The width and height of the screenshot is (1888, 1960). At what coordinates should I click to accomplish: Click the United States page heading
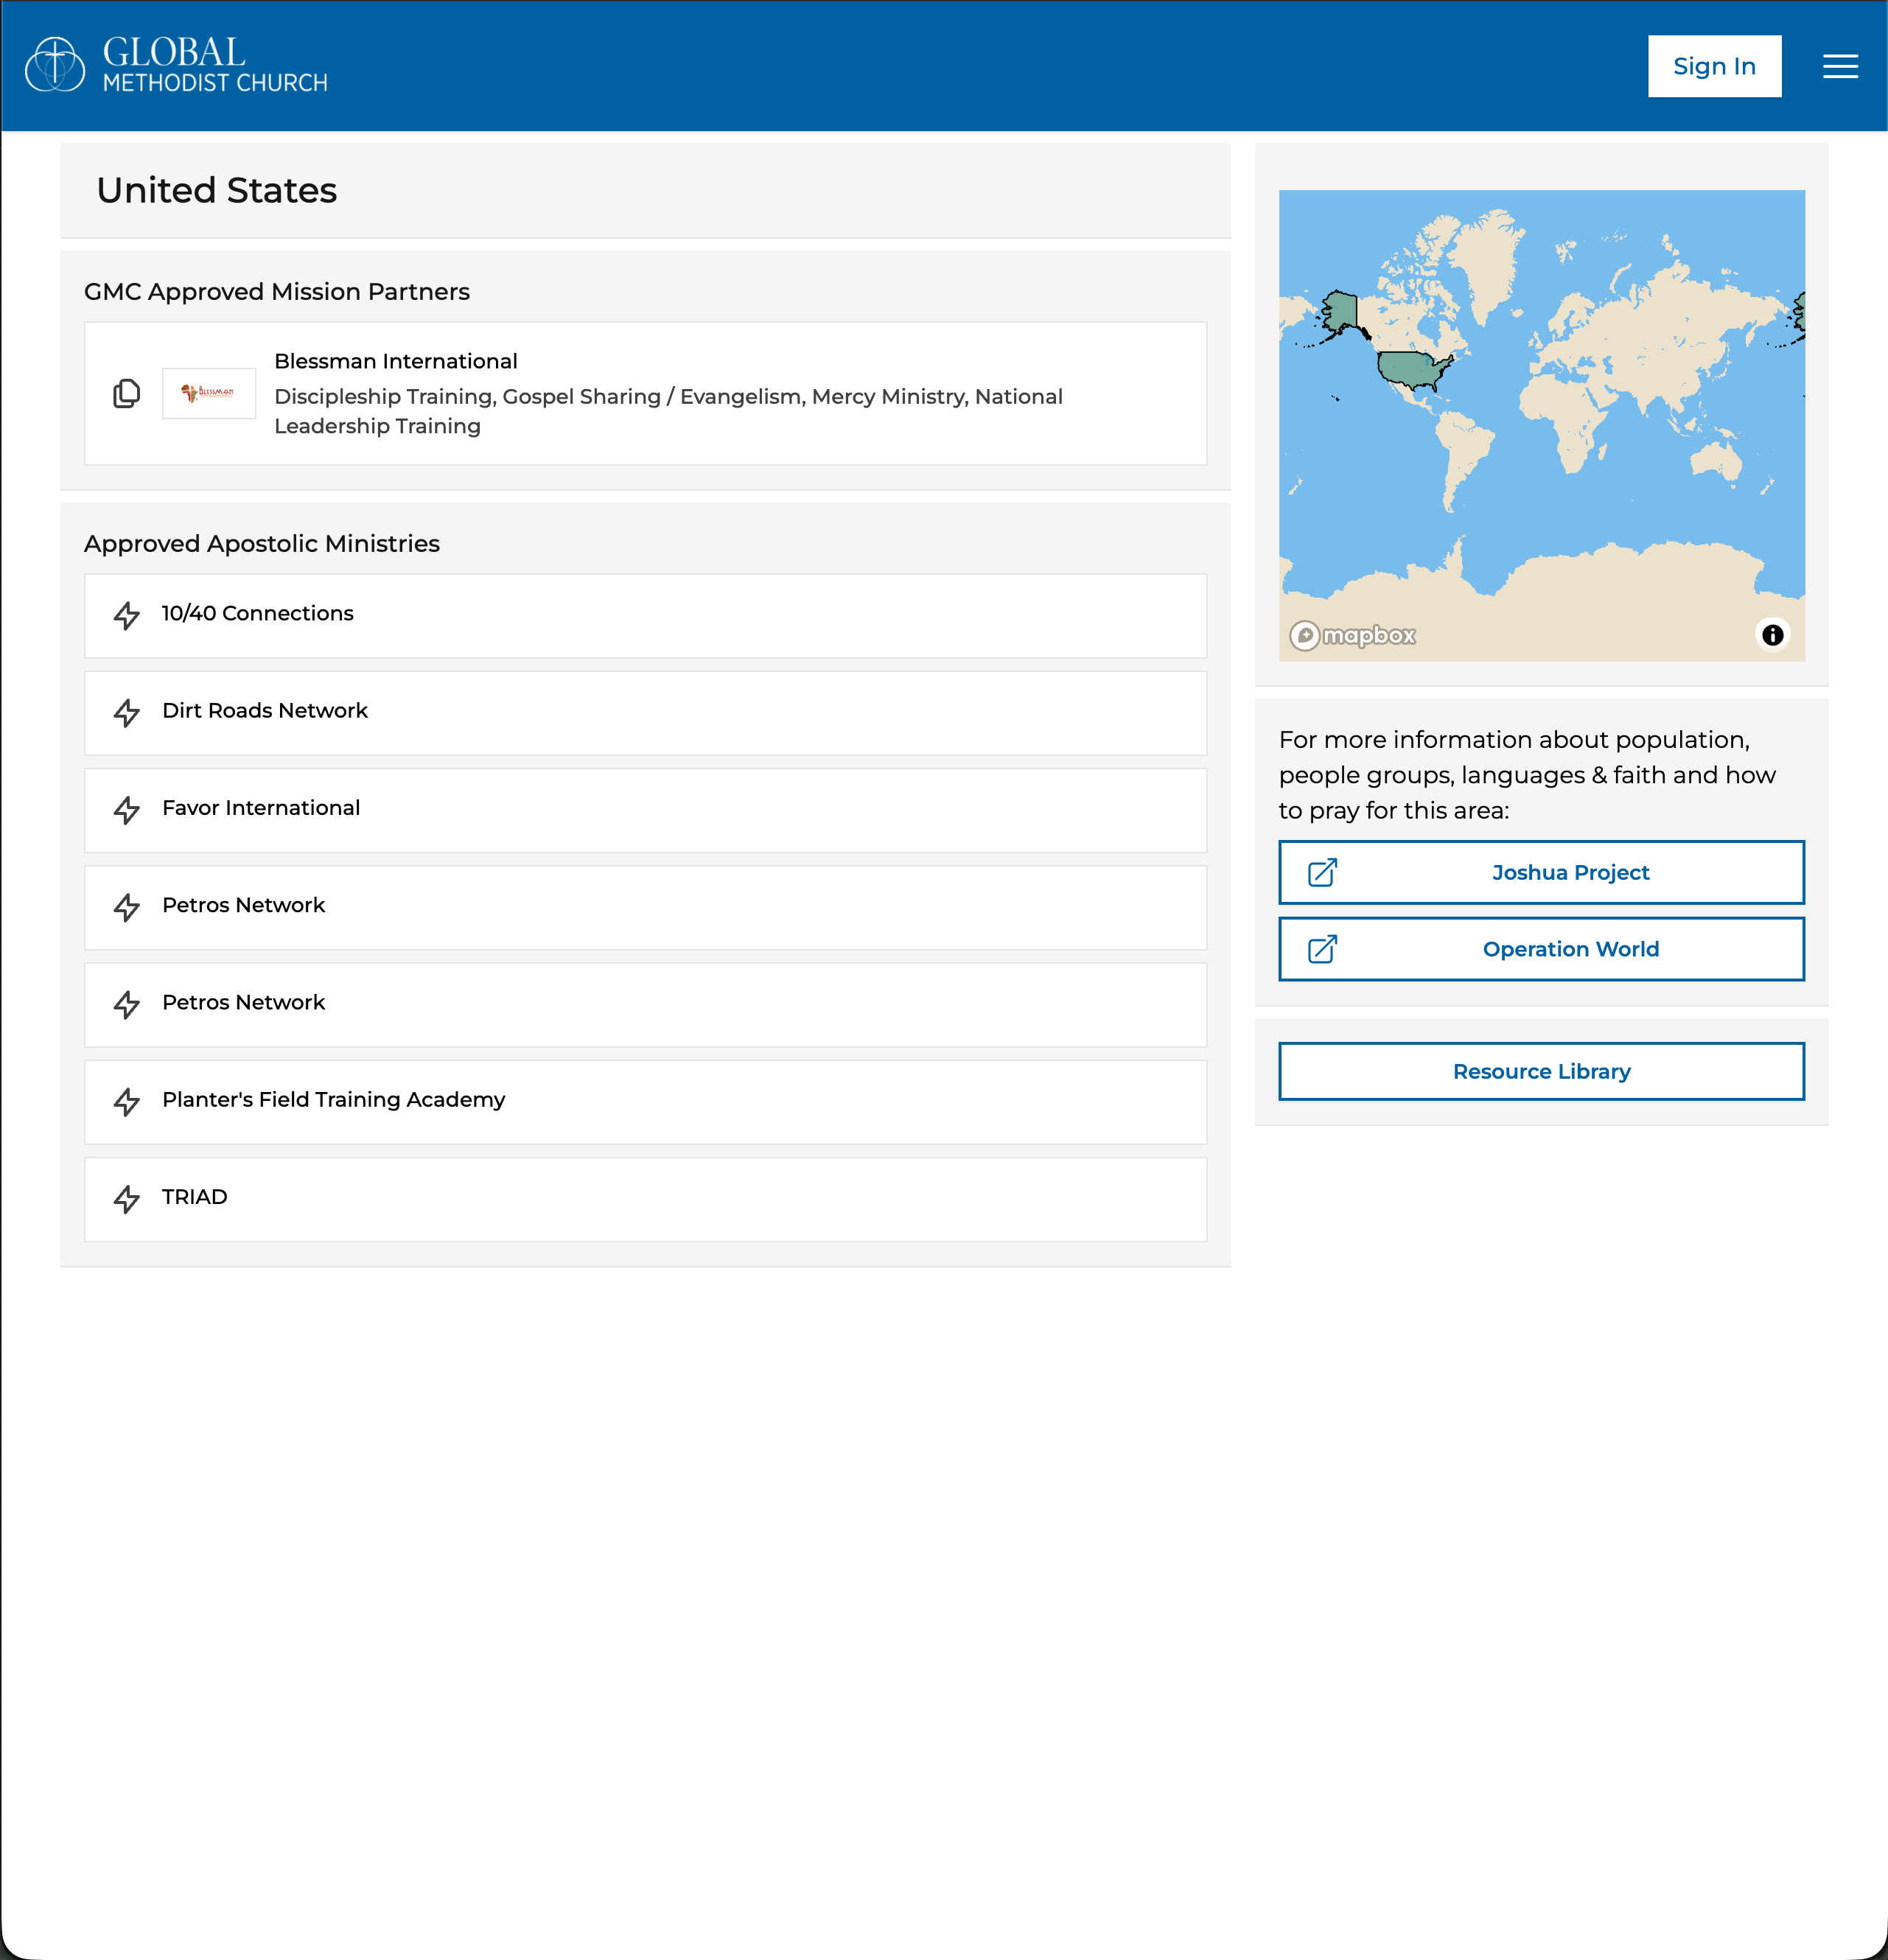217,190
